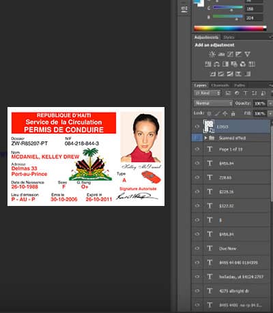Switch to the Adjustments tab
Screen dimensions: 273x313
206,38
